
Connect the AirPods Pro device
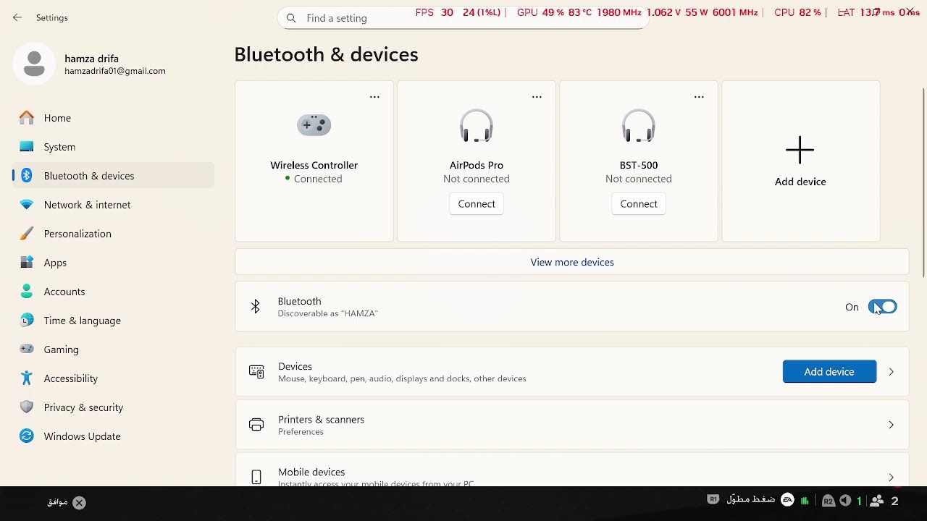pyautogui.click(x=477, y=204)
